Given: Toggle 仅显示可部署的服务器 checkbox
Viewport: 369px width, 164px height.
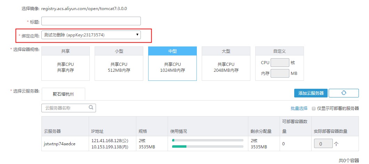Looking at the screenshot, I should click(x=314, y=109).
